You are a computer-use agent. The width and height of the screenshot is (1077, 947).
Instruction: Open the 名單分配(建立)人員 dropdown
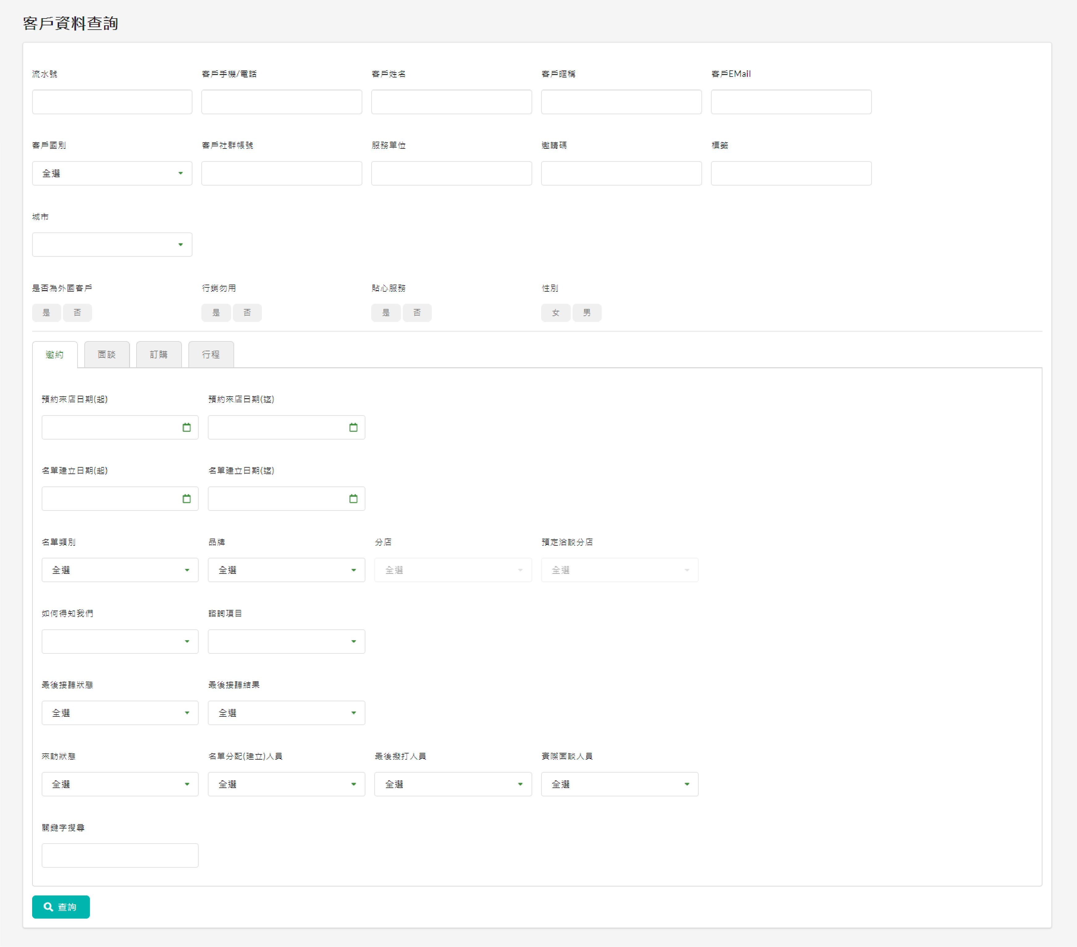tap(287, 784)
